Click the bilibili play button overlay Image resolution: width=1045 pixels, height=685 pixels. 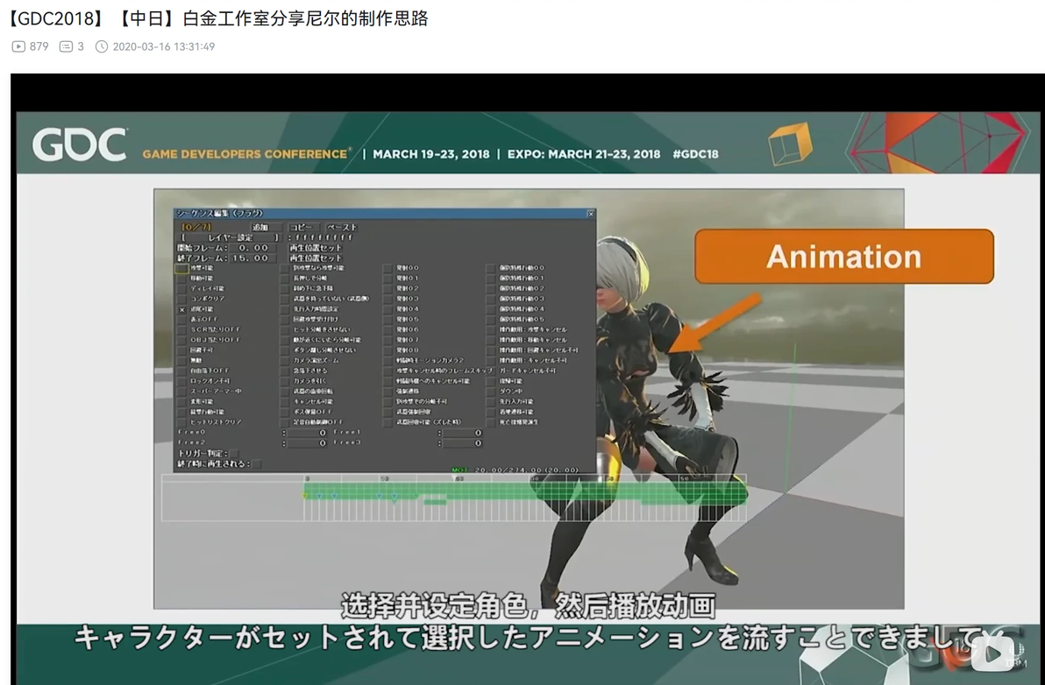pos(992,653)
